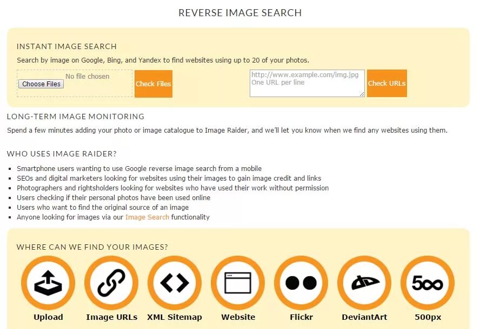Click the 'REVERSE IMAGE SEARCH' page title
This screenshot has height=329, width=480.
click(x=240, y=13)
